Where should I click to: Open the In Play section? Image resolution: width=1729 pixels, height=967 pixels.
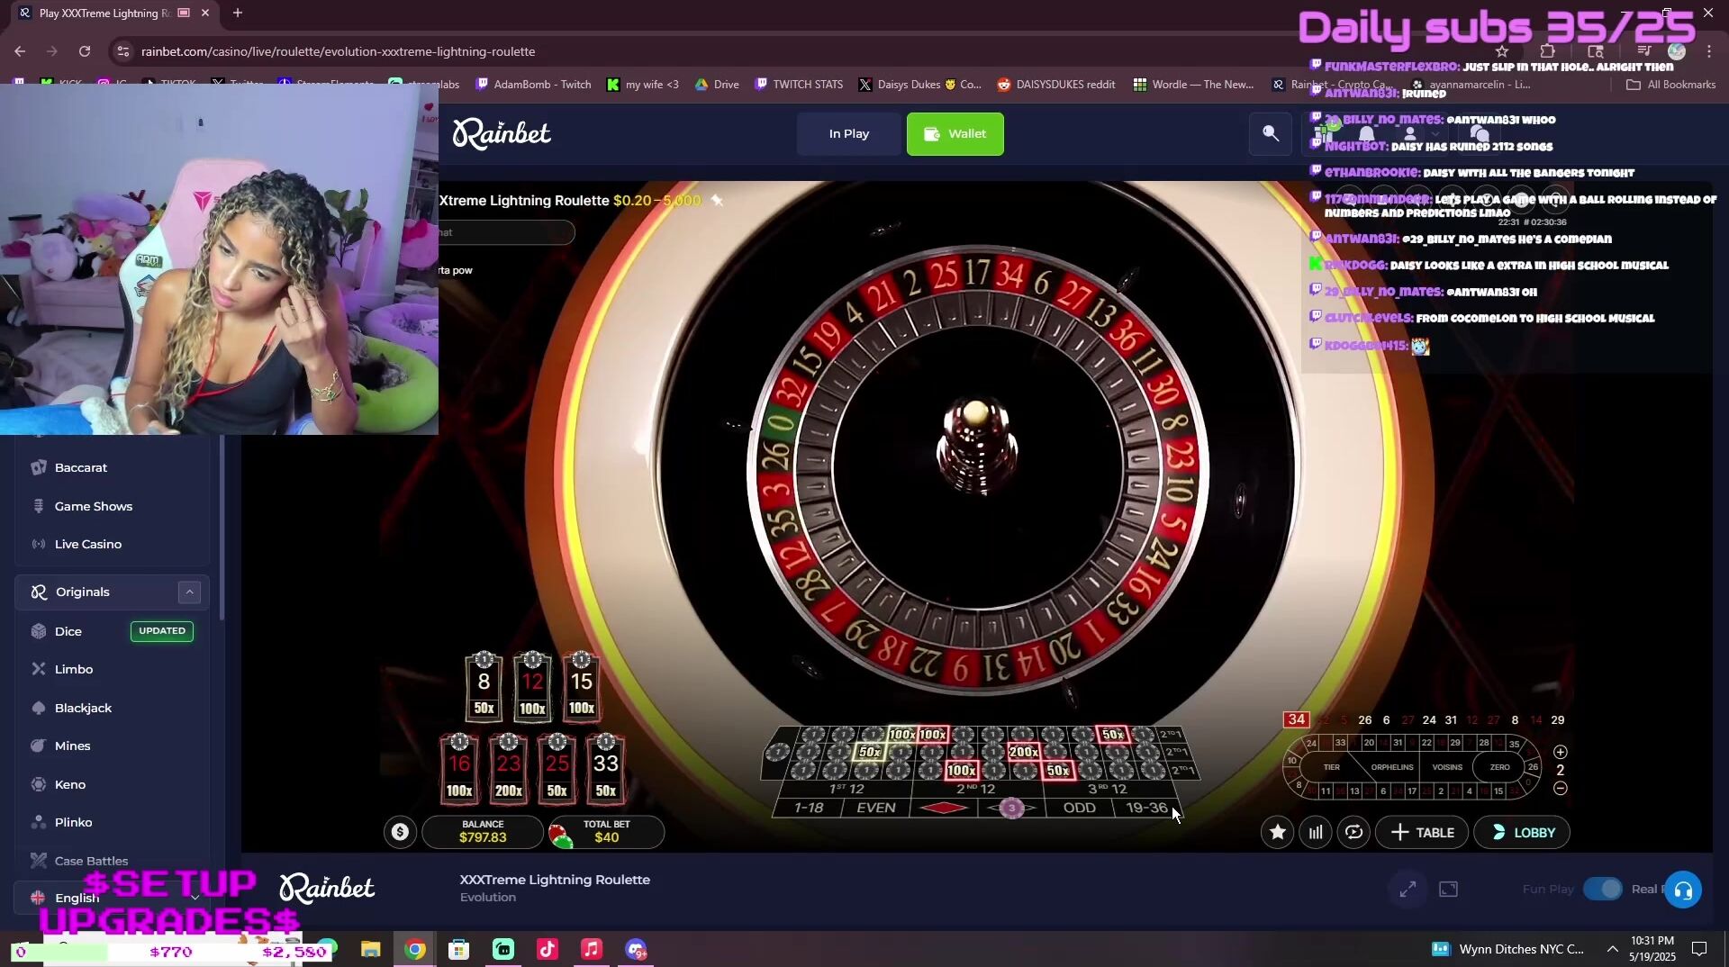click(848, 134)
